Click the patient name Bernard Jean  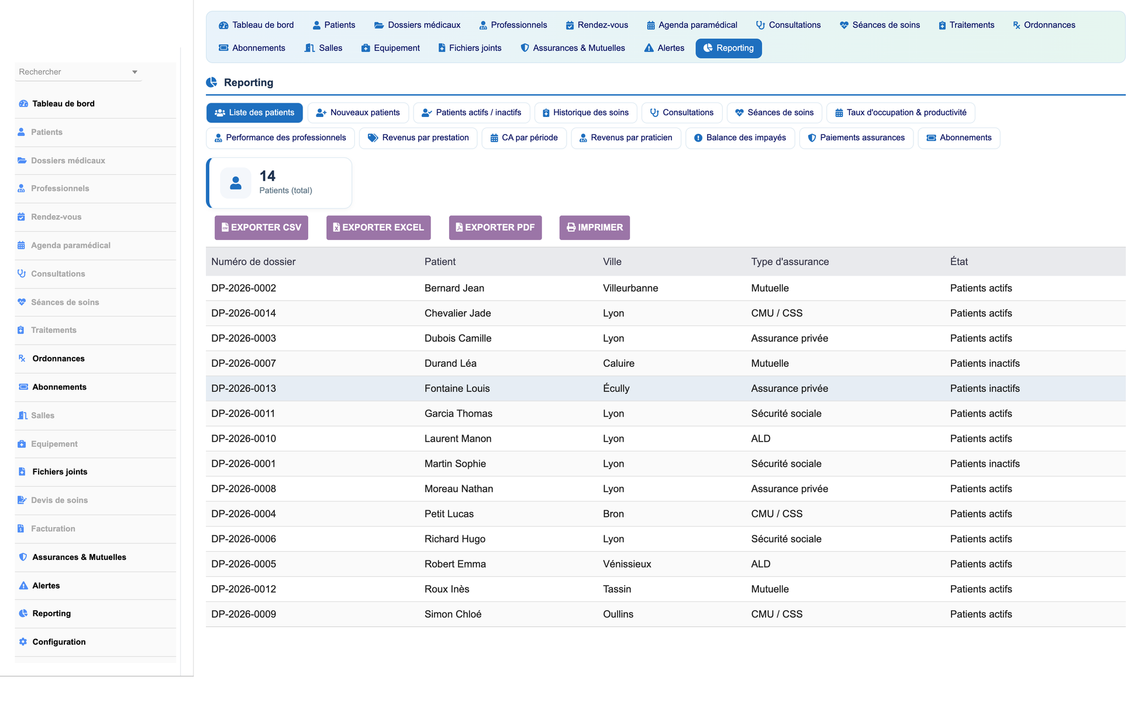(454, 288)
